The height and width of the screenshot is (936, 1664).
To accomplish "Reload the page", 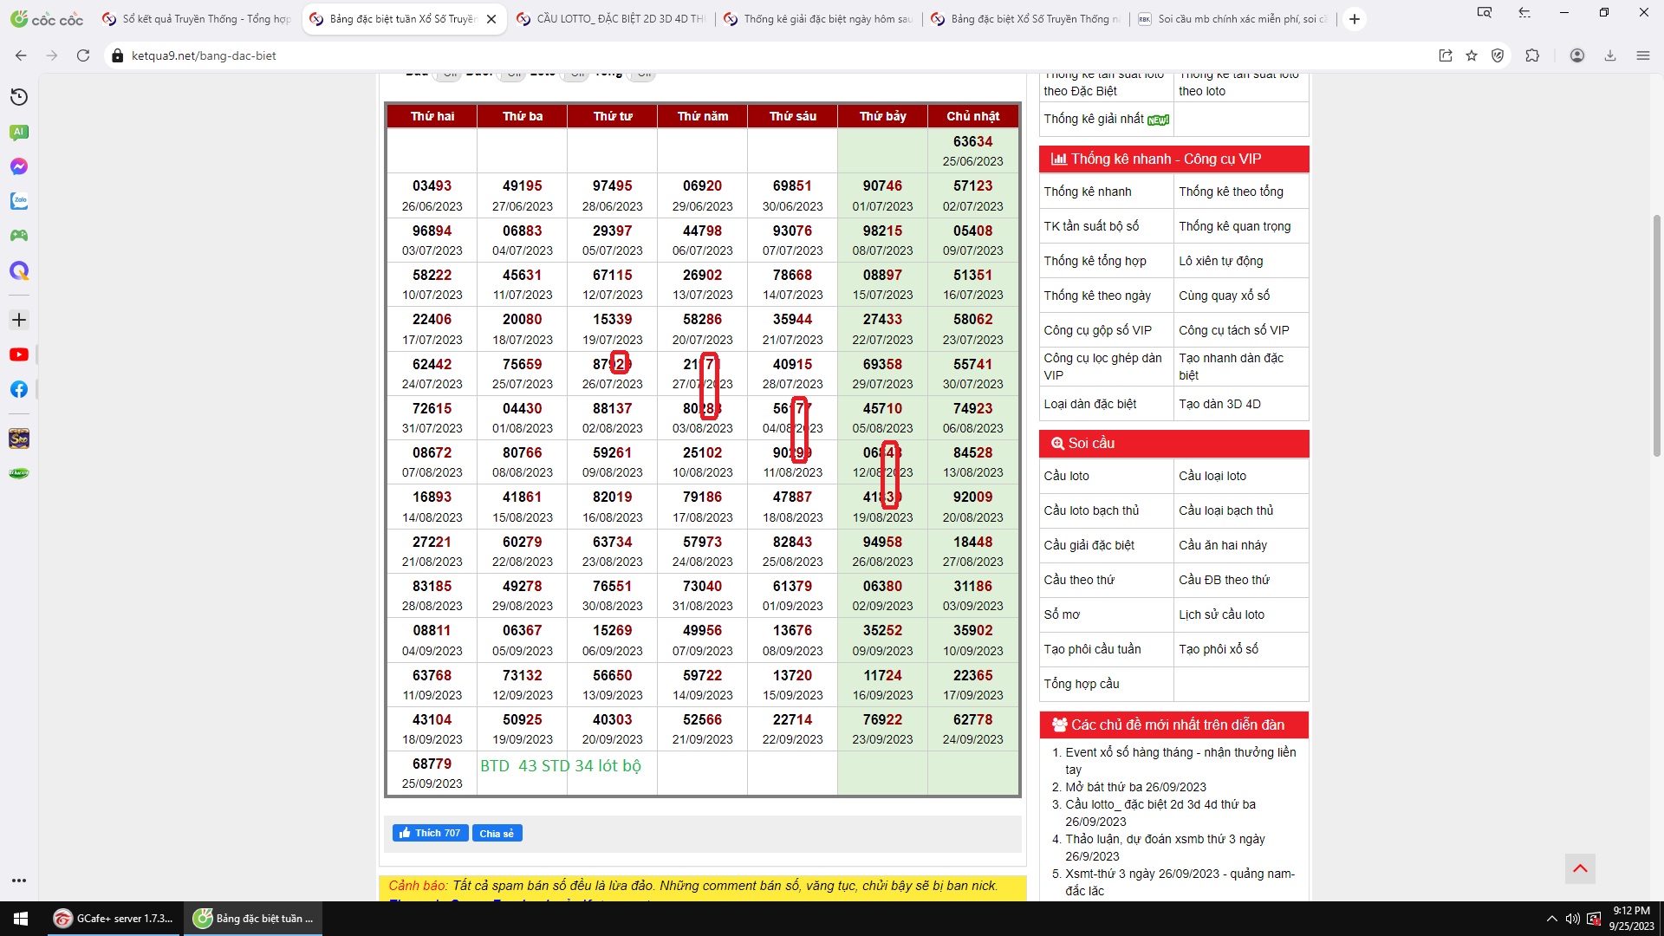I will click(x=83, y=55).
